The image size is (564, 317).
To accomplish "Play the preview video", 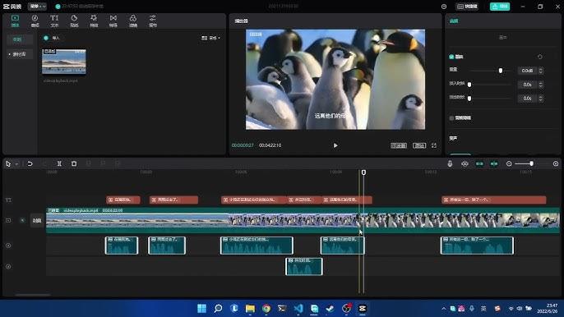I will (x=335, y=145).
